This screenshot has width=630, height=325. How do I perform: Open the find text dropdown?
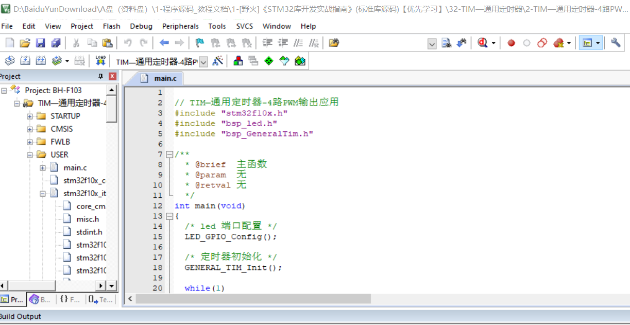432,44
